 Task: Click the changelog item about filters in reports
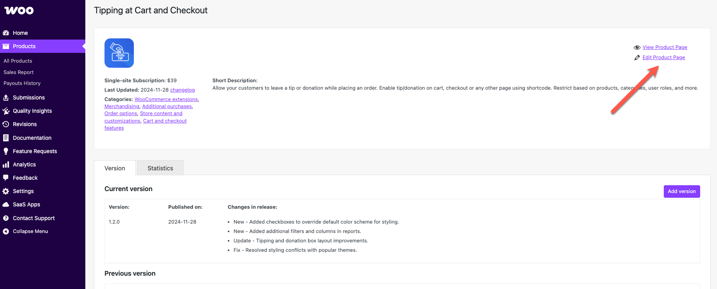(297, 231)
